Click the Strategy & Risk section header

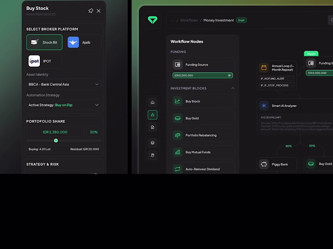click(x=42, y=164)
